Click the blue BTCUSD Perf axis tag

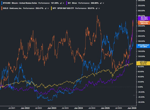point(143,46)
